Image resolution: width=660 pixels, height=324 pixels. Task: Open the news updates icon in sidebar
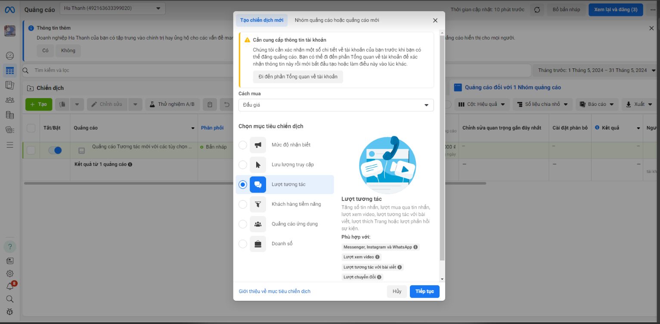click(x=9, y=261)
